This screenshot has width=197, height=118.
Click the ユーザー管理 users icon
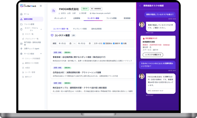point(23,72)
